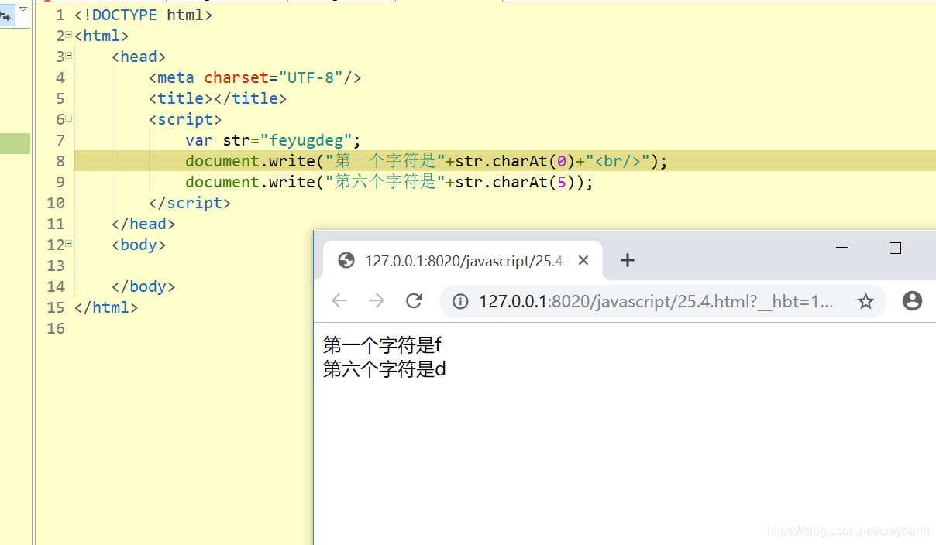Click the closing html tag on line 15
Image resolution: width=936 pixels, height=545 pixels.
[x=106, y=307]
